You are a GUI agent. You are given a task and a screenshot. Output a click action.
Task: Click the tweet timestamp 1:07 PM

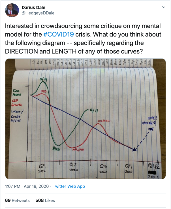(12, 186)
